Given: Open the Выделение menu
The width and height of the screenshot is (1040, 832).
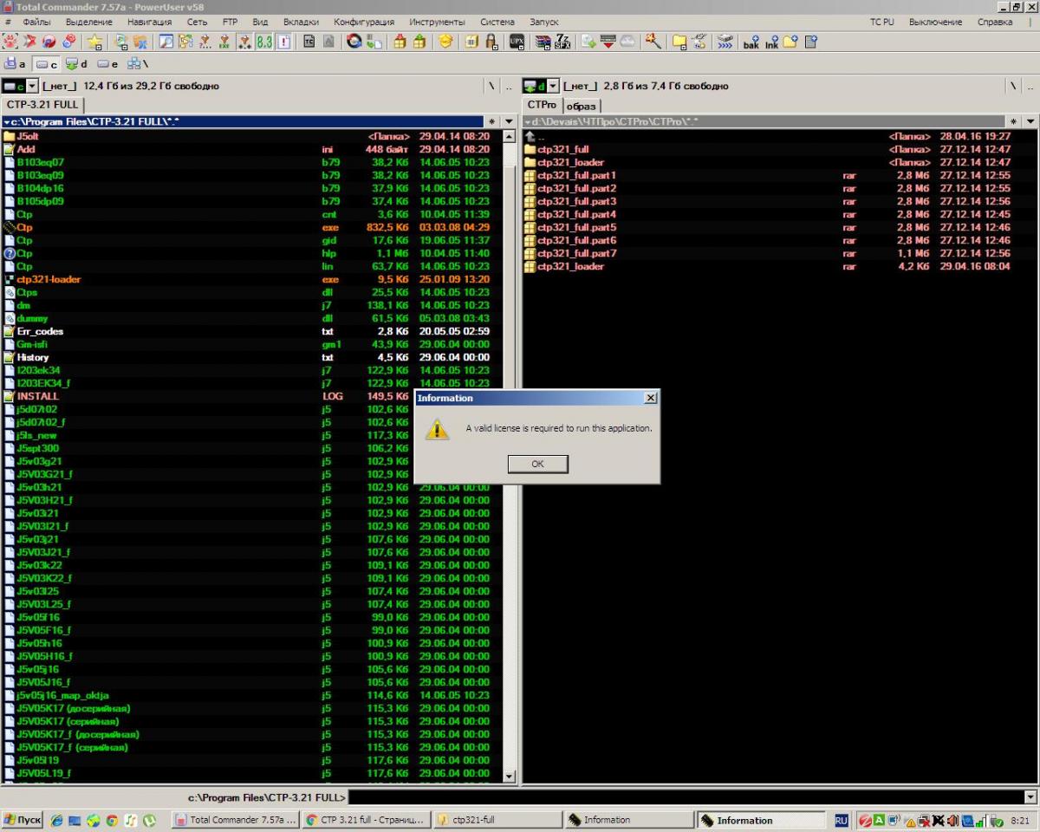Looking at the screenshot, I should click(88, 22).
